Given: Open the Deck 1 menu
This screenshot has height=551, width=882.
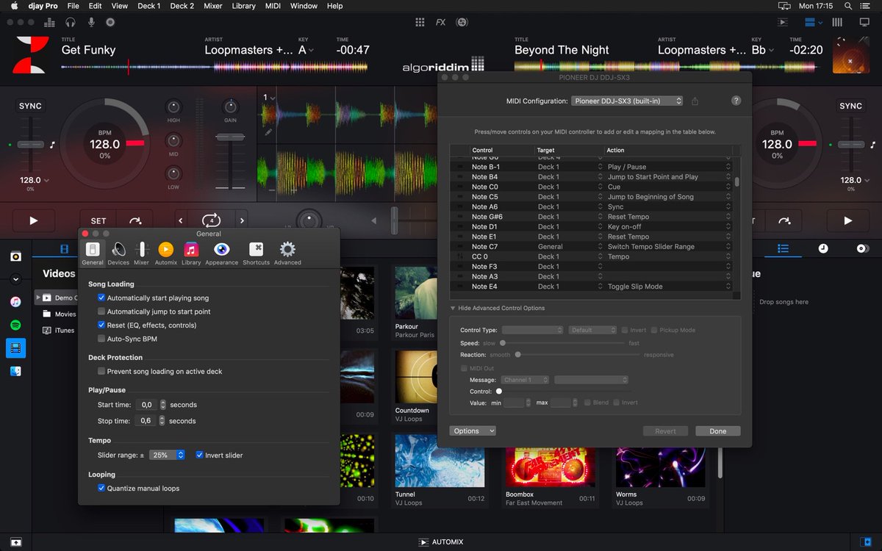Looking at the screenshot, I should [x=148, y=6].
